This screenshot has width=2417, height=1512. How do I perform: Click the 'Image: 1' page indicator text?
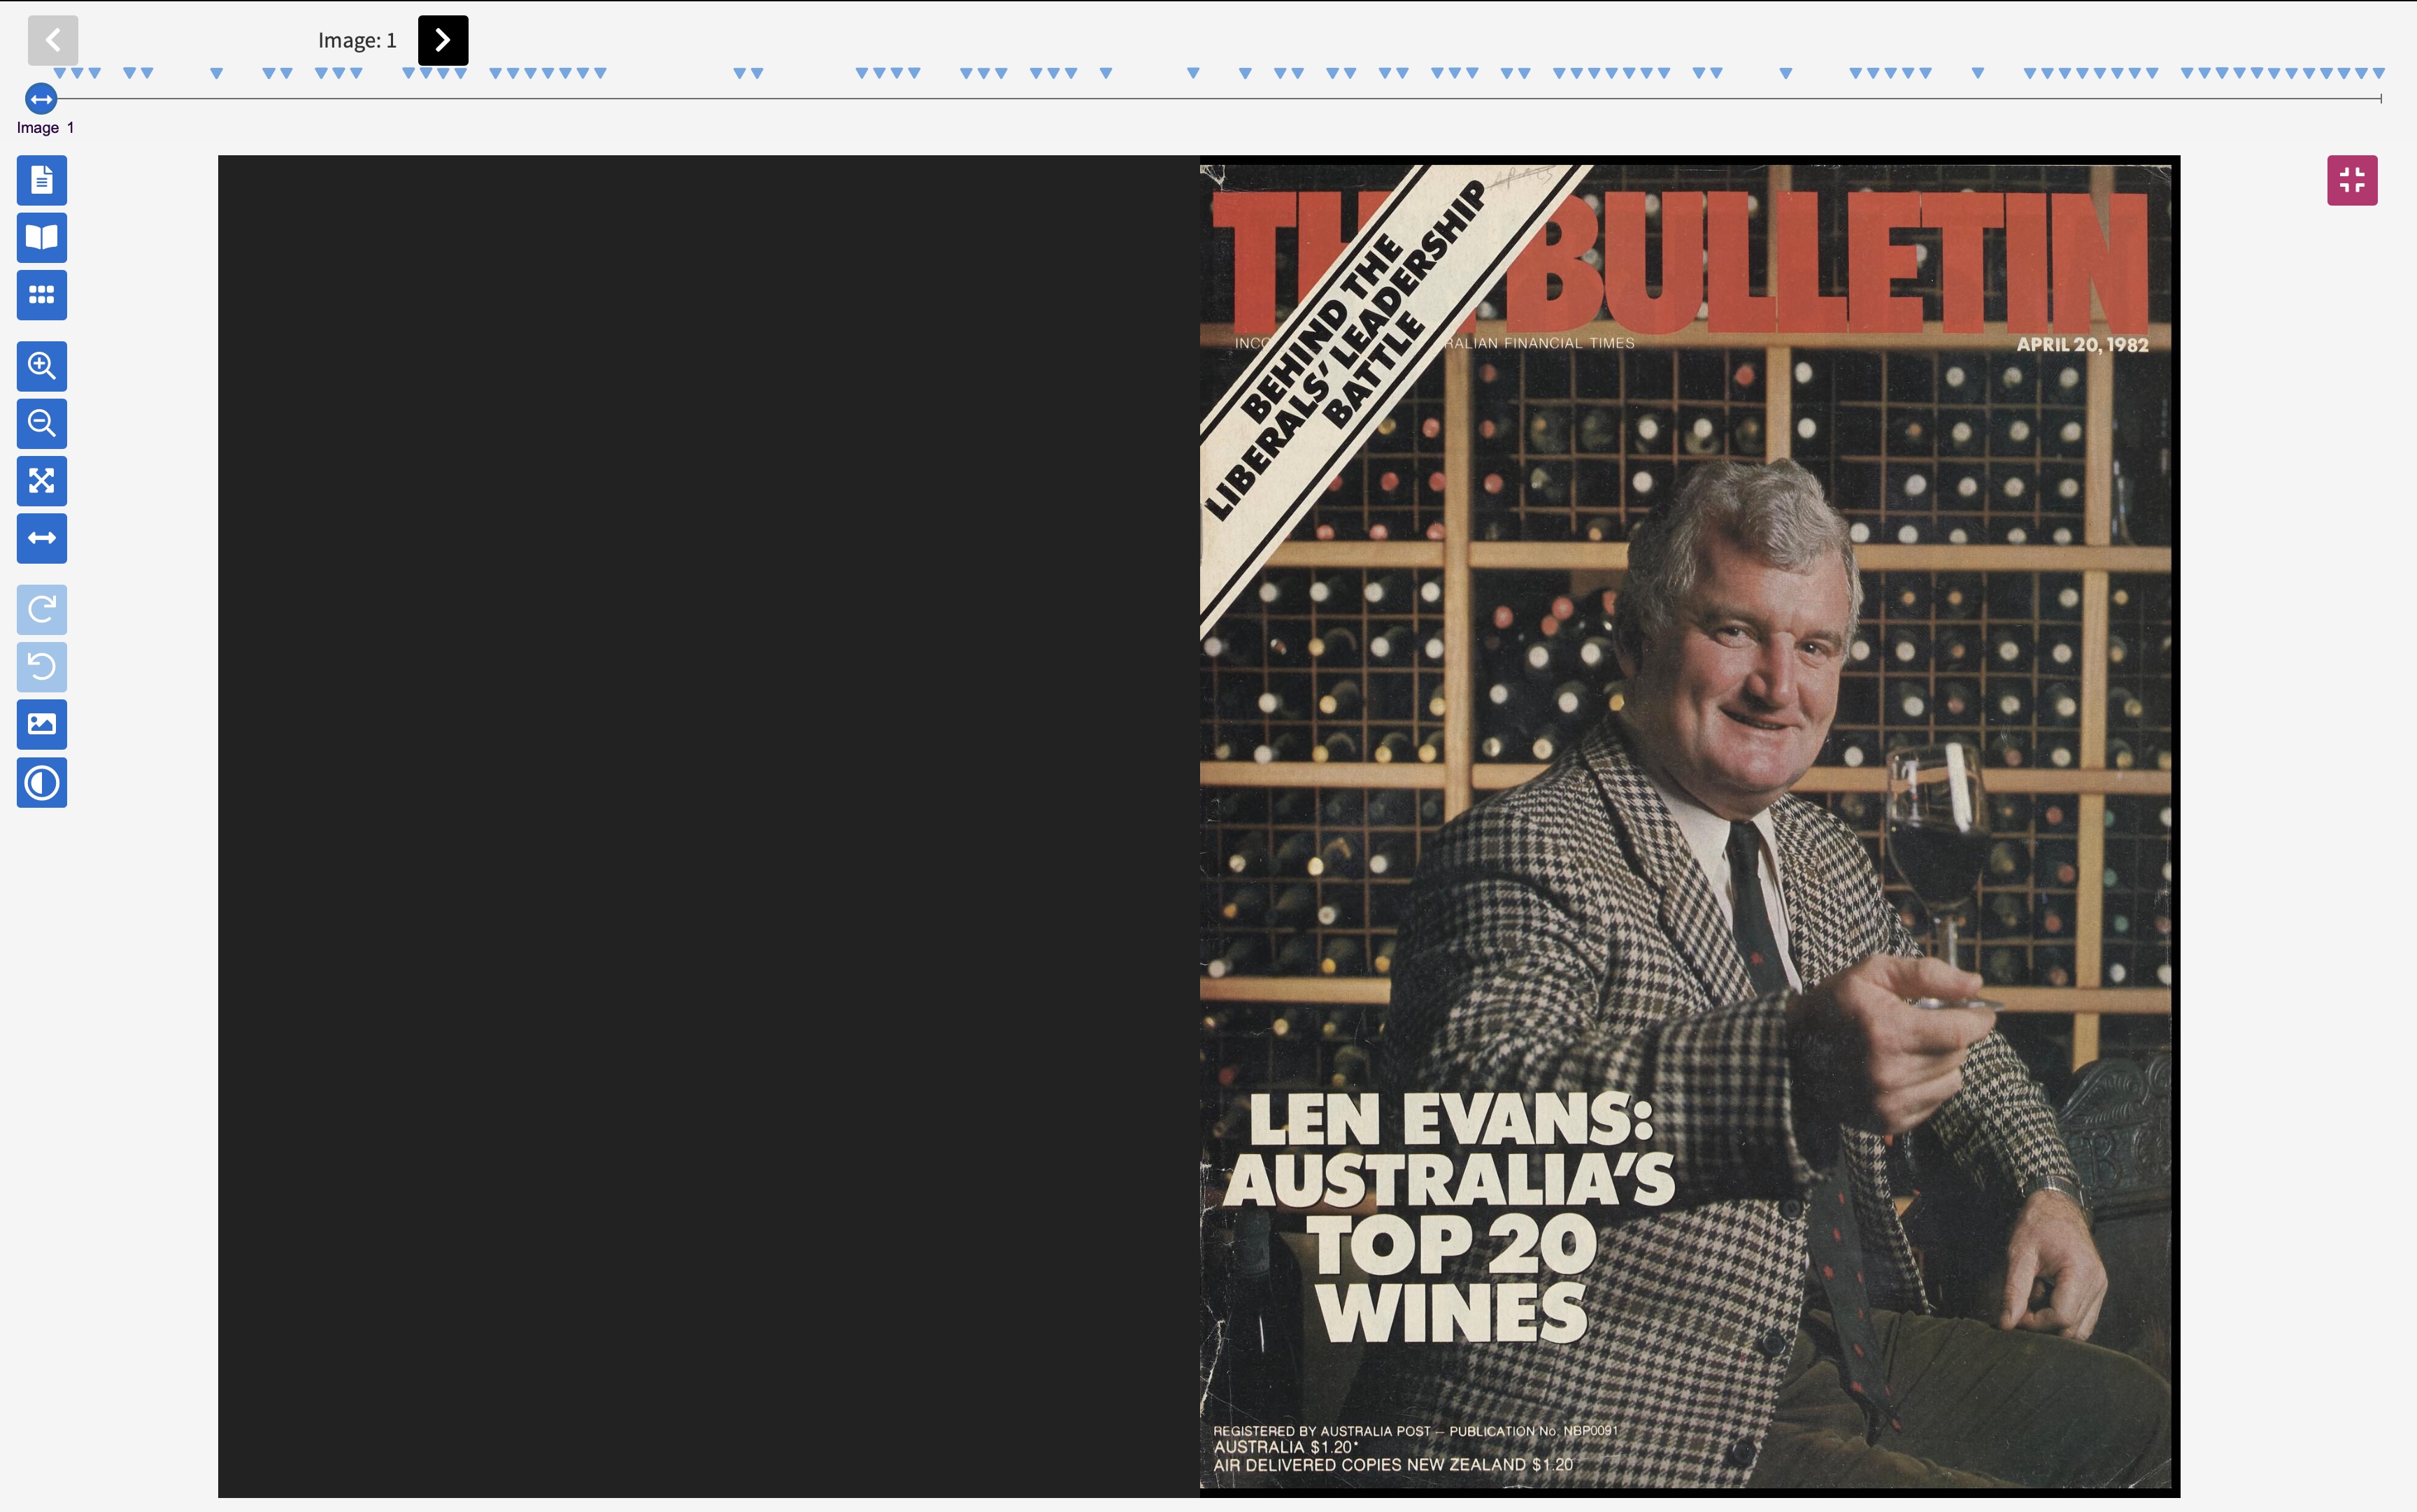click(x=357, y=40)
